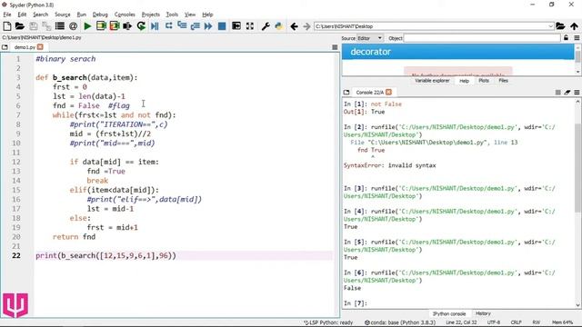Viewport: 582px width, 327px height.
Task: Open the Search menu
Action: [40, 15]
